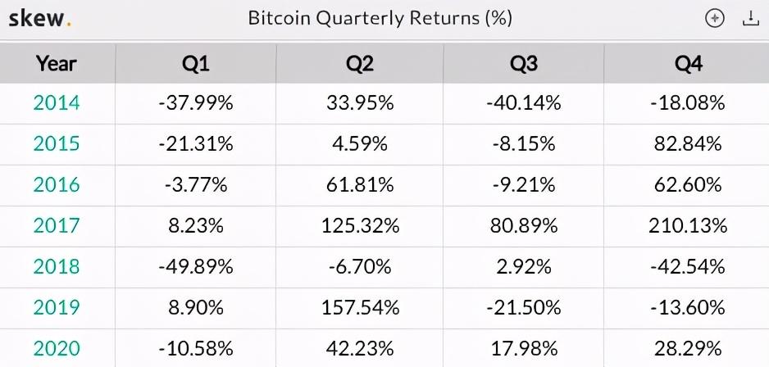Select the 2020 year label
This screenshot has height=367, width=769.
tap(57, 348)
